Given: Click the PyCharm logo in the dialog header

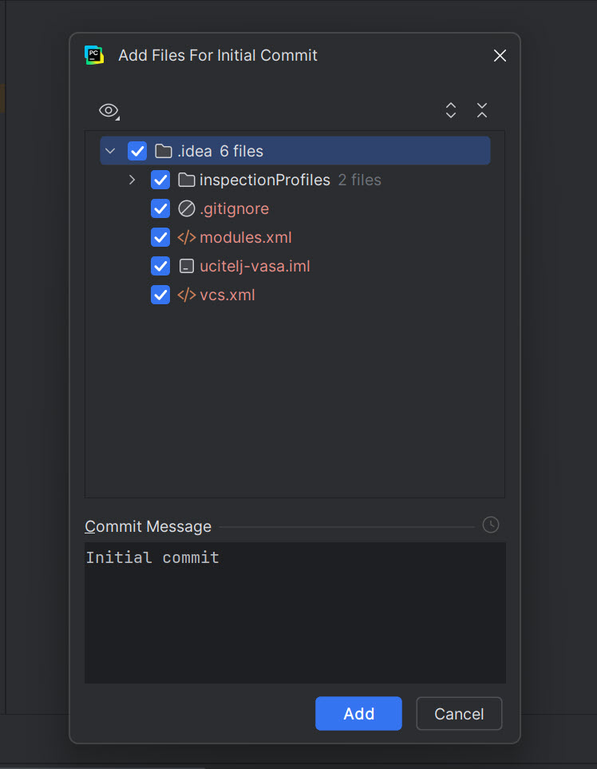Looking at the screenshot, I should coord(93,55).
